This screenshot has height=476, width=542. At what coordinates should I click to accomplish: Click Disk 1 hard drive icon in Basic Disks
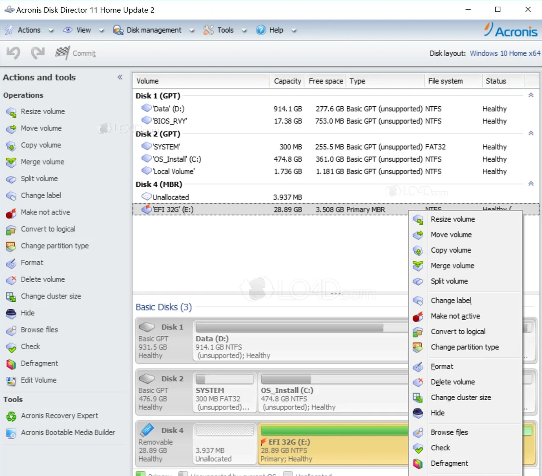pyautogui.click(x=147, y=327)
